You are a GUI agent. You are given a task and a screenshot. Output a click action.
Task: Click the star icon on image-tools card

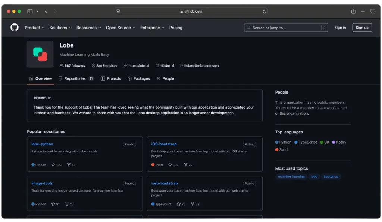(53, 204)
